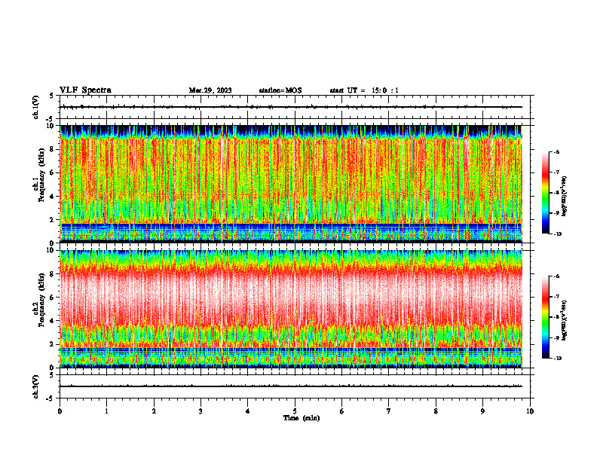
Task: Click time axis tick label "4"
Action: click(x=248, y=411)
